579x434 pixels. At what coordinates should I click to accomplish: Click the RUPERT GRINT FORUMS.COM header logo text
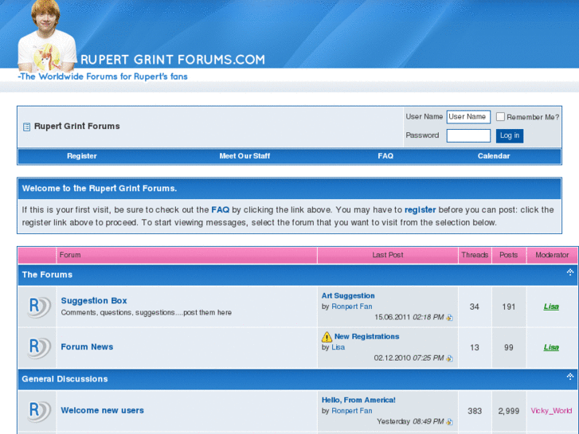point(173,60)
